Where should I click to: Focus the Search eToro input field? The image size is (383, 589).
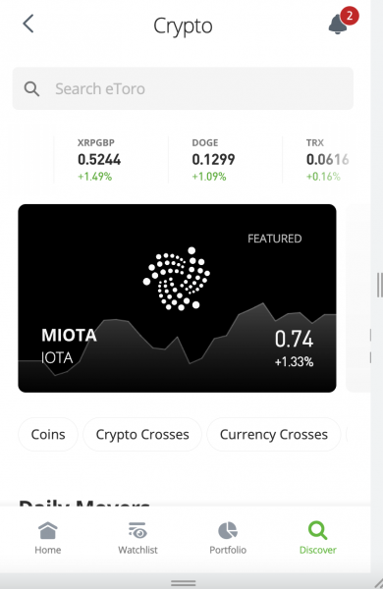(x=183, y=88)
